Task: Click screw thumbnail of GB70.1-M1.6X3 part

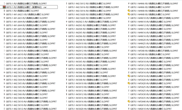Action: point(4,18)
